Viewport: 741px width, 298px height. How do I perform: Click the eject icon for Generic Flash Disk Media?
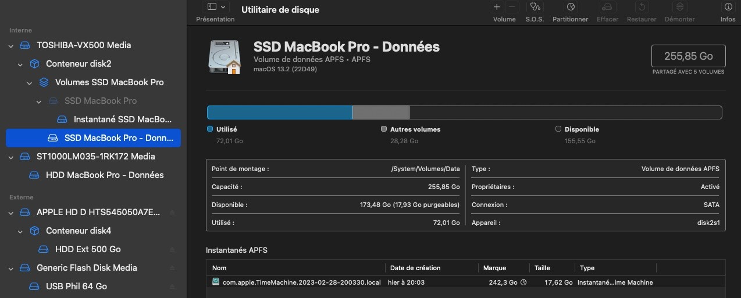[172, 268]
